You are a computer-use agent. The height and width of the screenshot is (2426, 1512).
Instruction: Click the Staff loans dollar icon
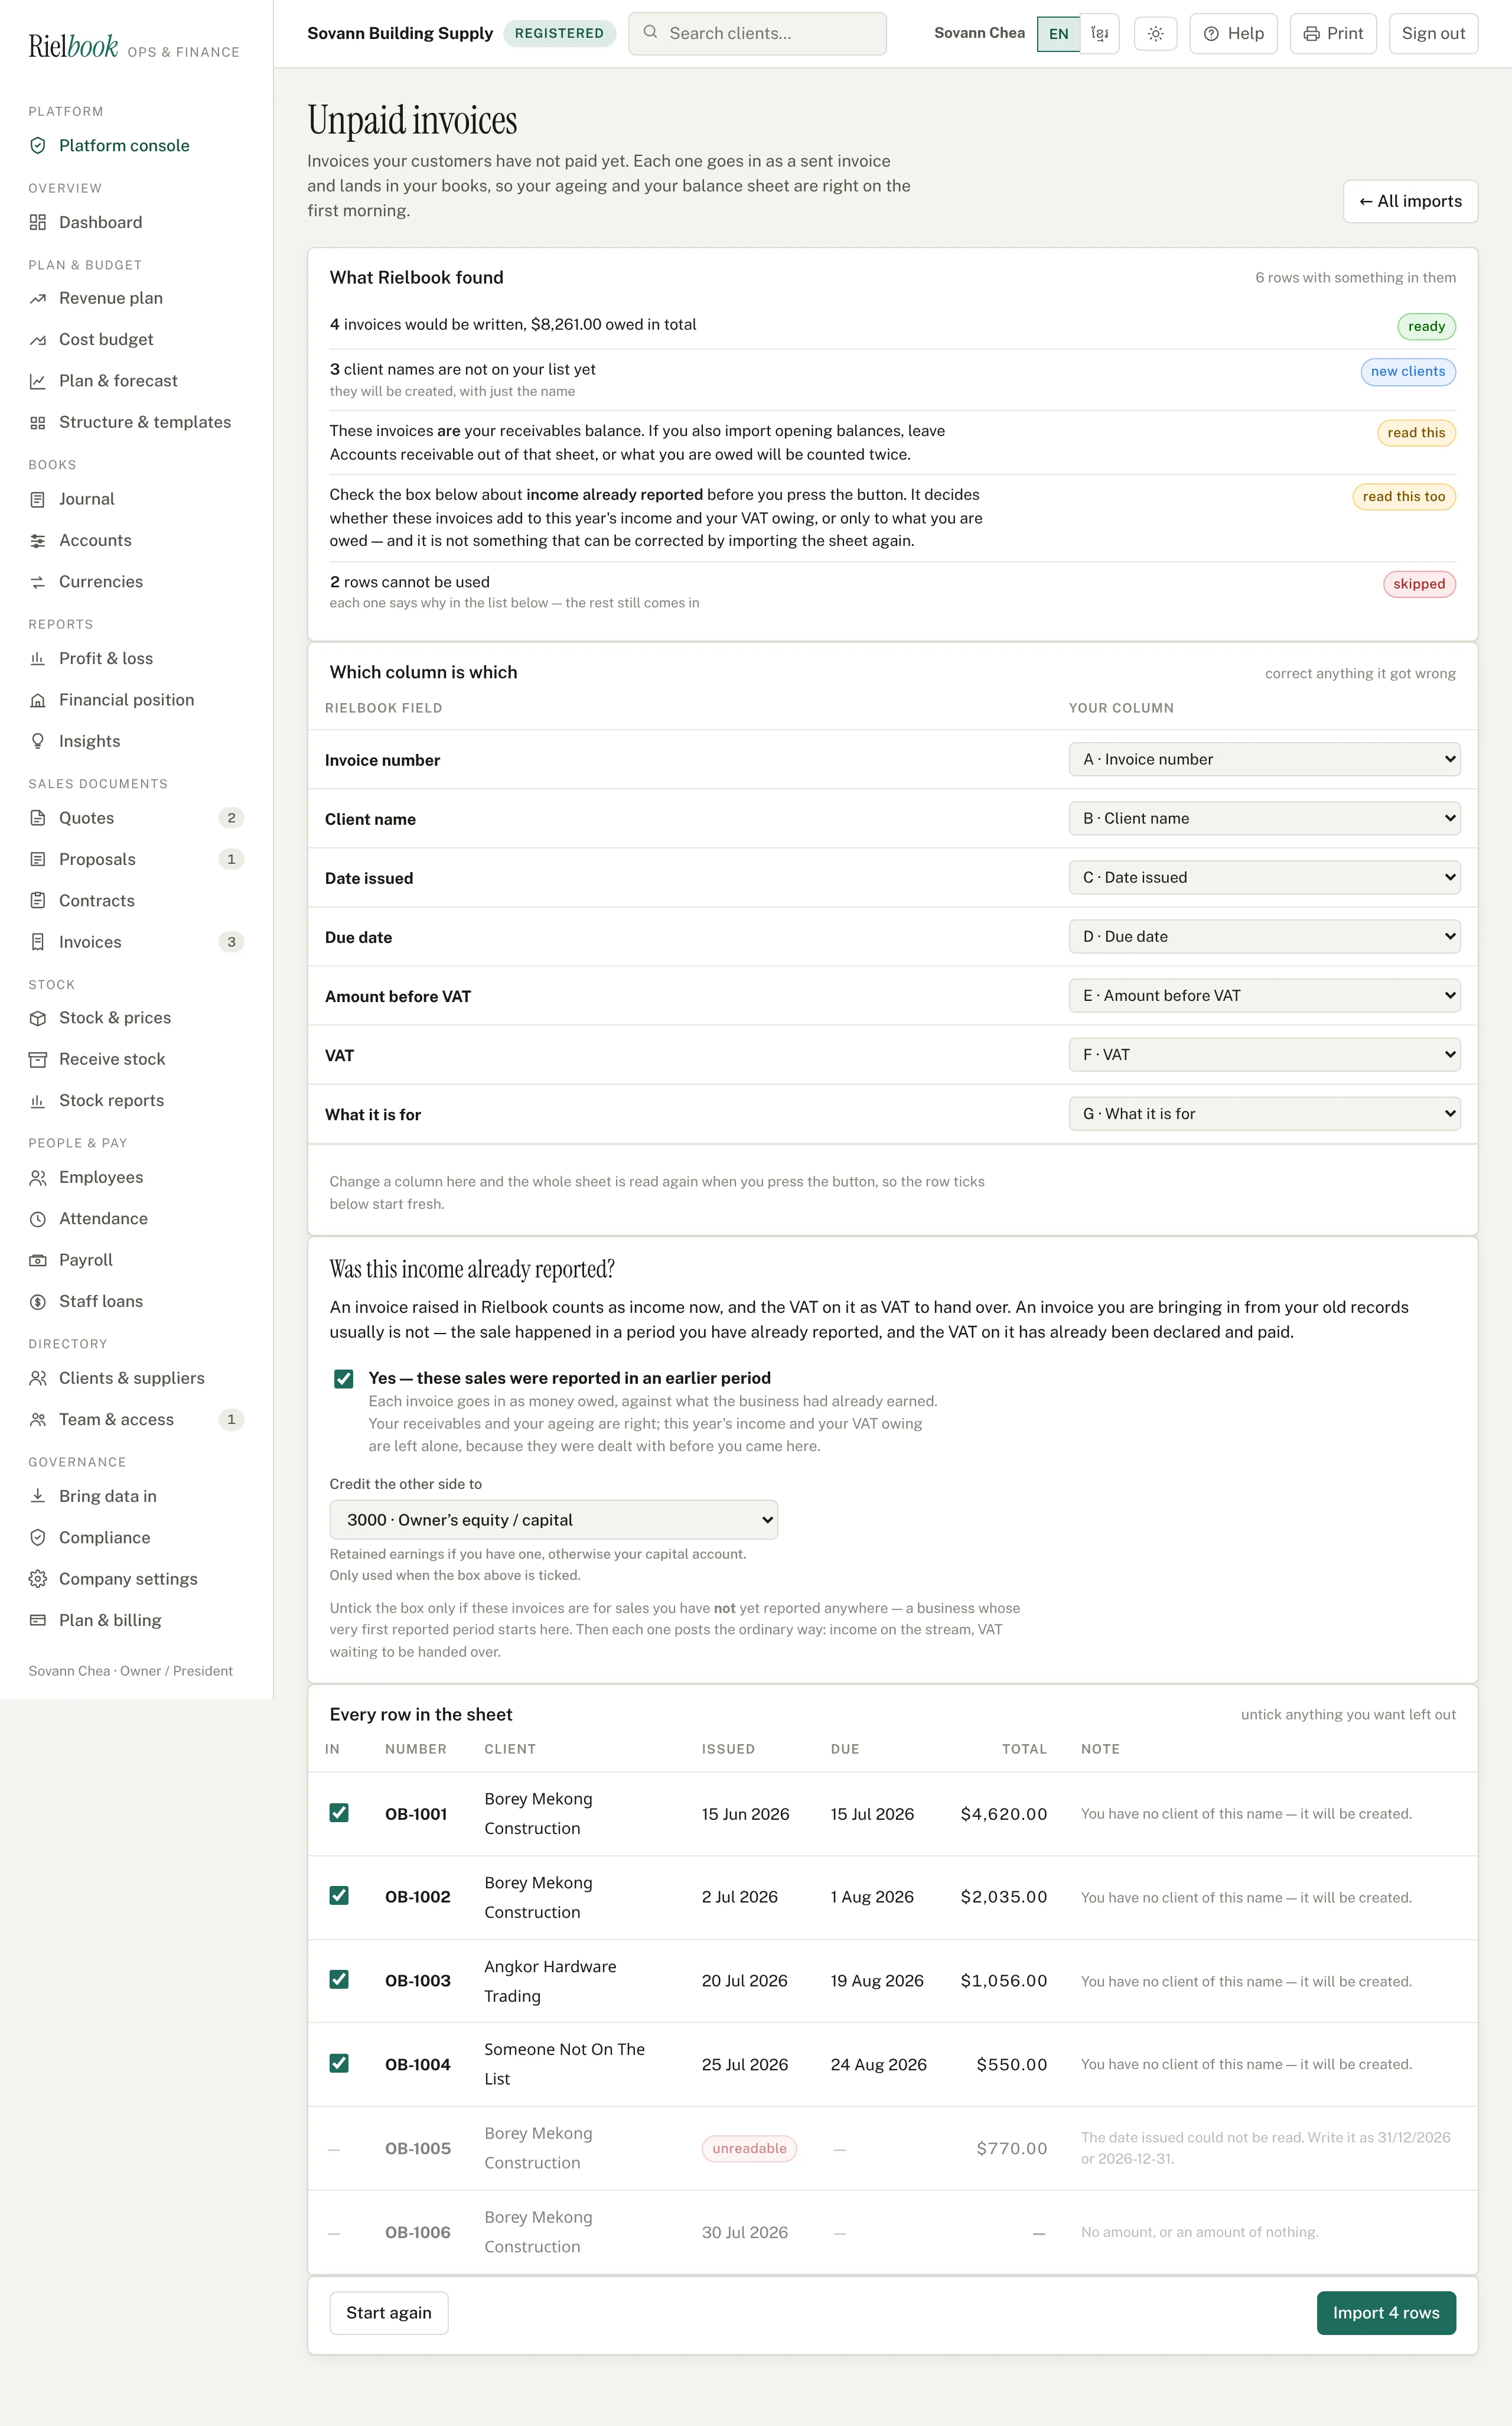tap(38, 1302)
